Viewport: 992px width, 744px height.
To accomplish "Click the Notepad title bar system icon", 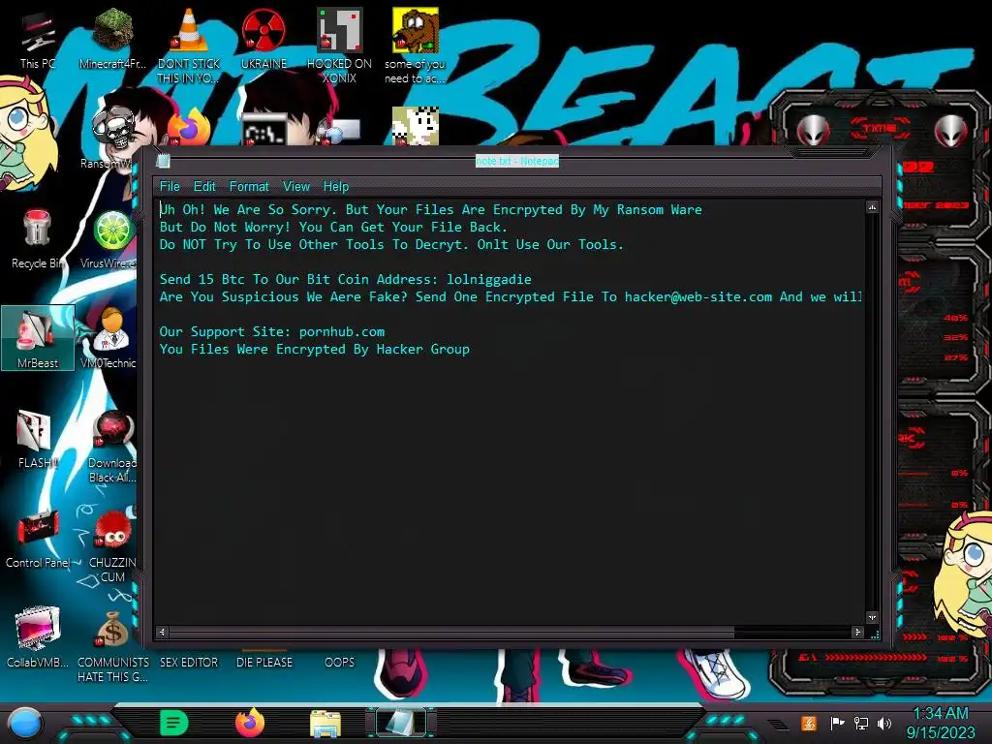I will point(163,161).
